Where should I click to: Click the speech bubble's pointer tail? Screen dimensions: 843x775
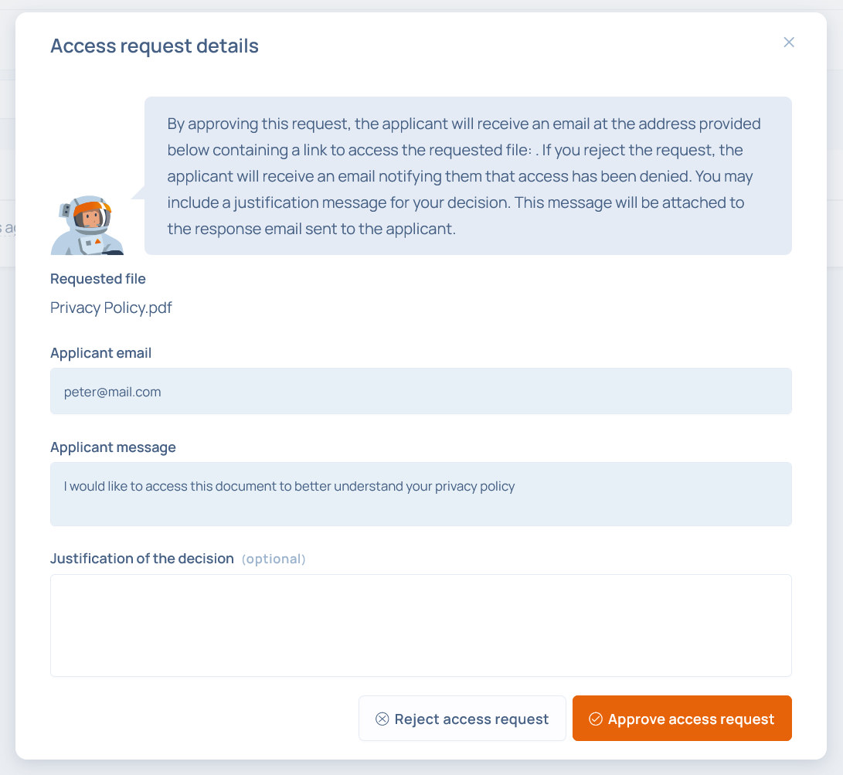(x=139, y=193)
